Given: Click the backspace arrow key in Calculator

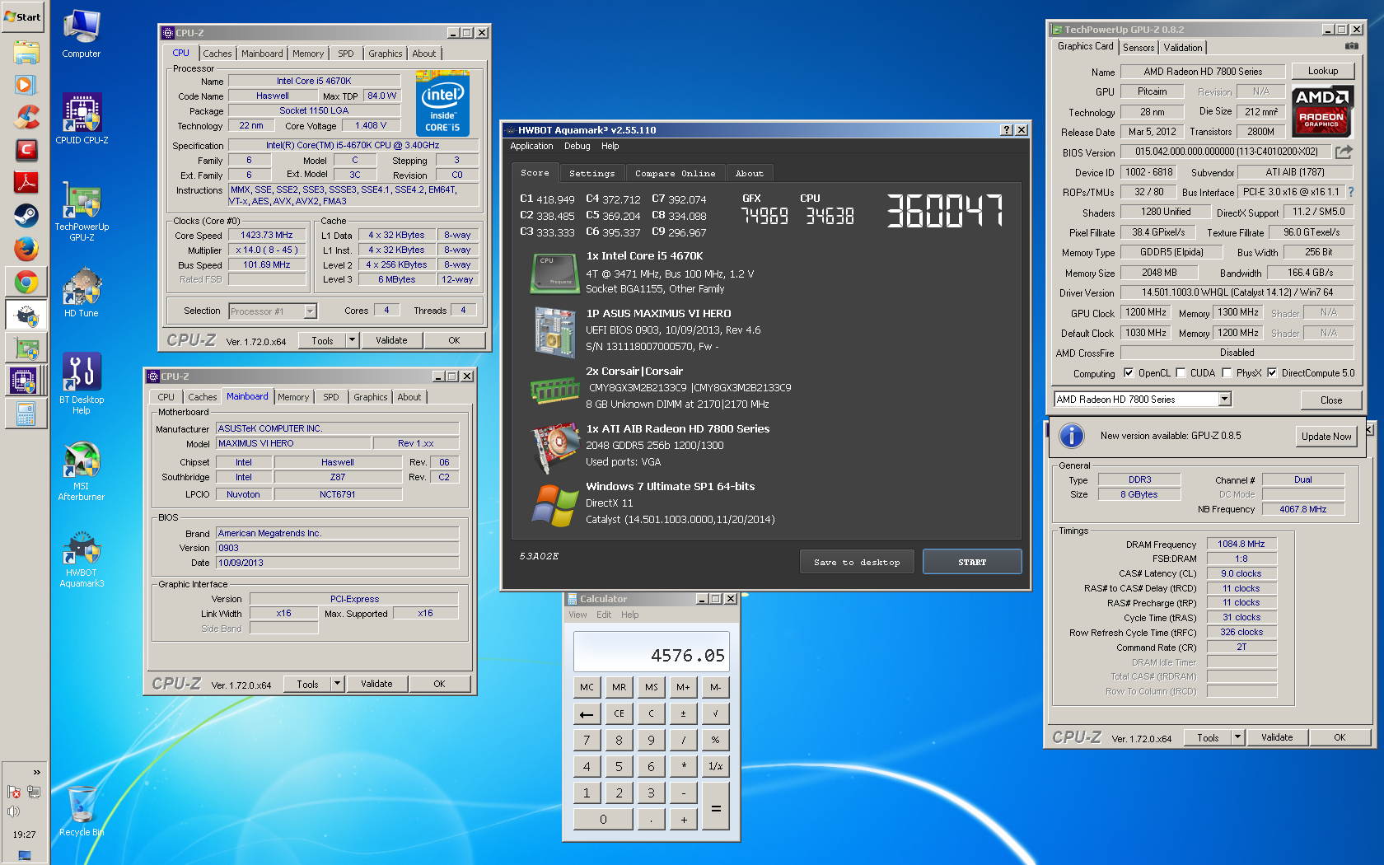Looking at the screenshot, I should click(x=587, y=713).
